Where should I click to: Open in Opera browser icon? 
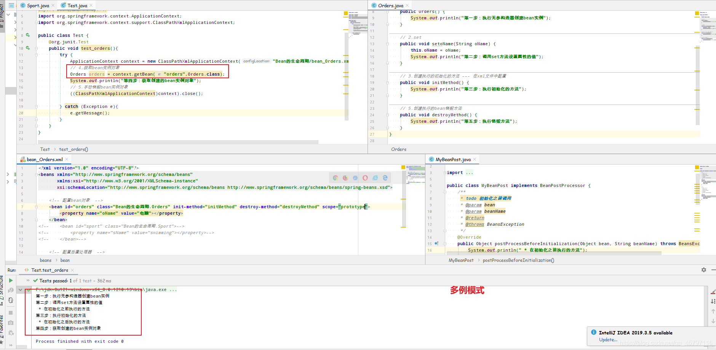tap(365, 178)
